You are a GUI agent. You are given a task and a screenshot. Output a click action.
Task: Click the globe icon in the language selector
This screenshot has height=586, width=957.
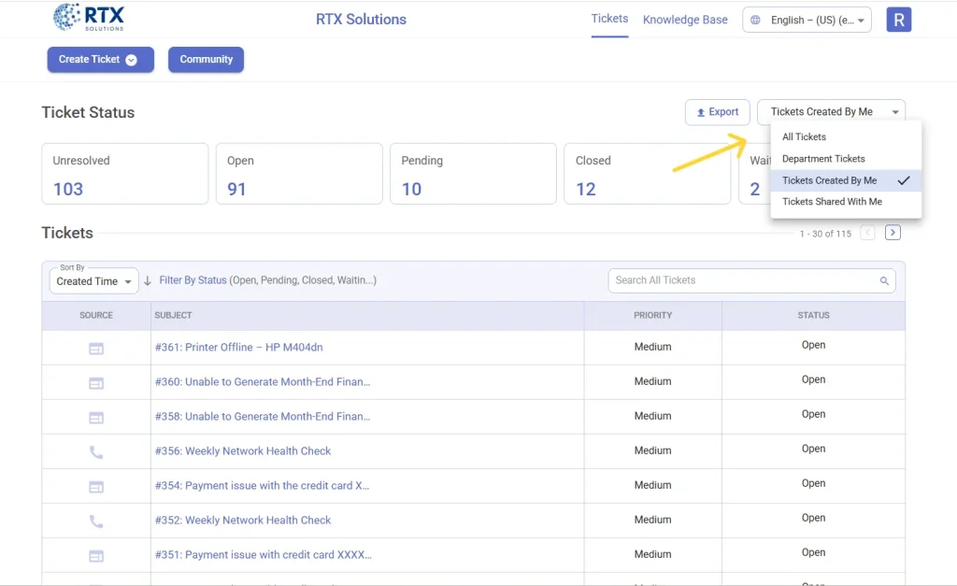point(755,20)
